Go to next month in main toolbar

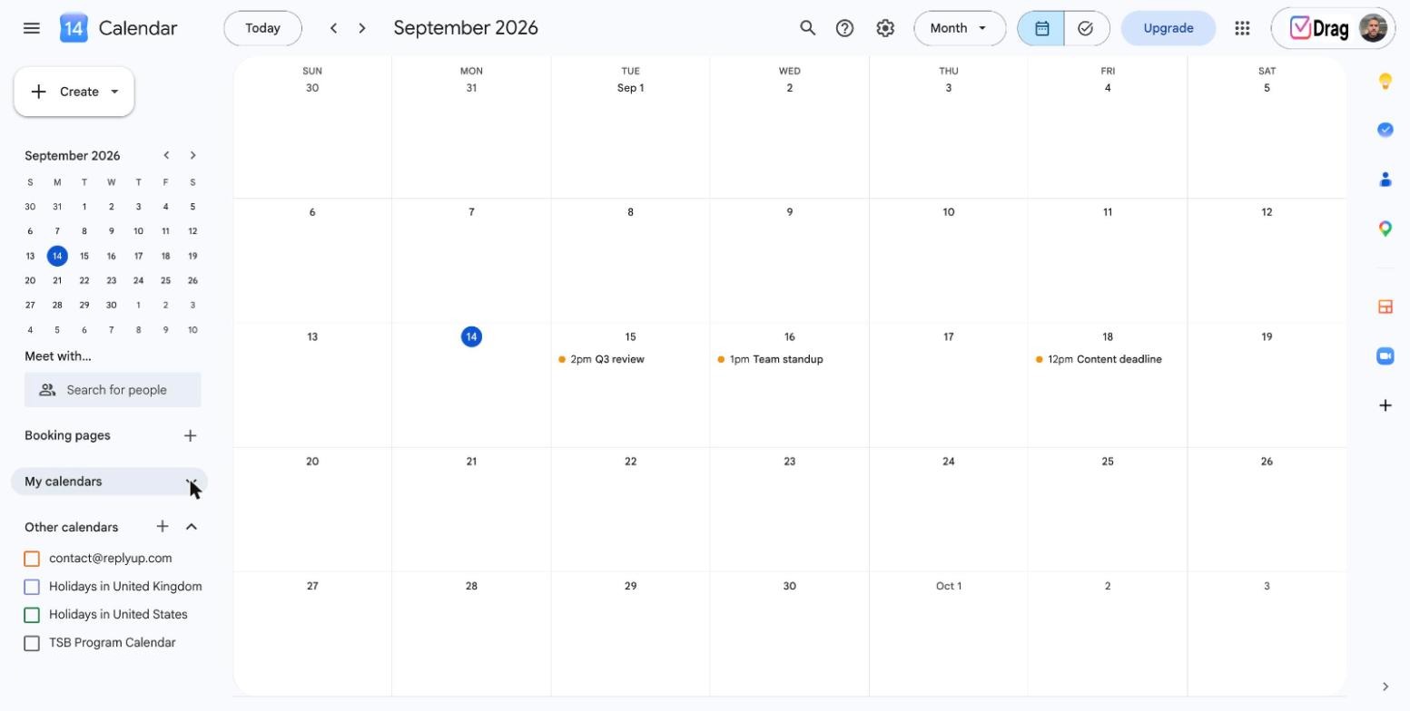(362, 28)
